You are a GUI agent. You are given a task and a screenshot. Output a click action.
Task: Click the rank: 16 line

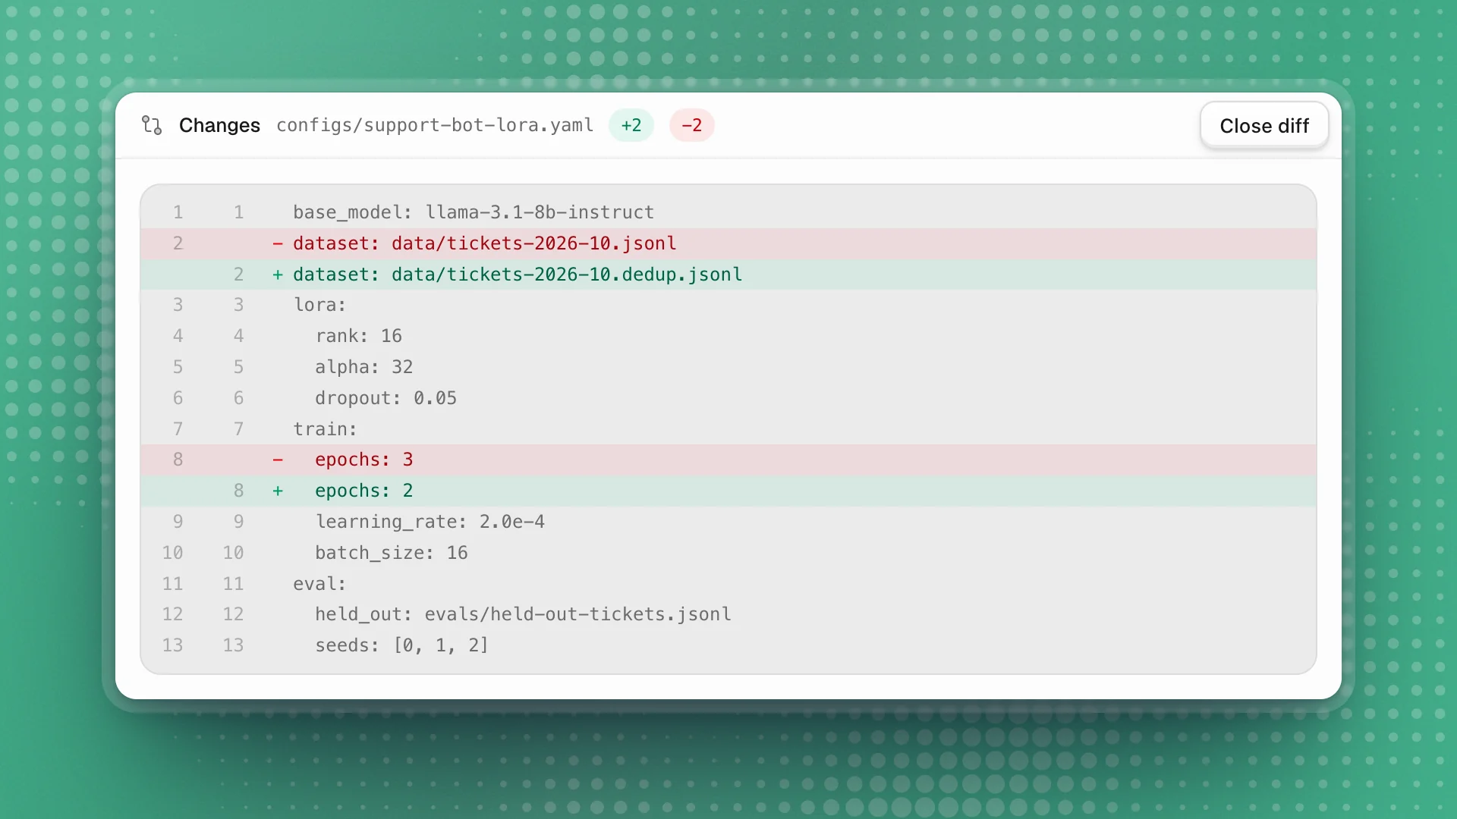pos(728,336)
